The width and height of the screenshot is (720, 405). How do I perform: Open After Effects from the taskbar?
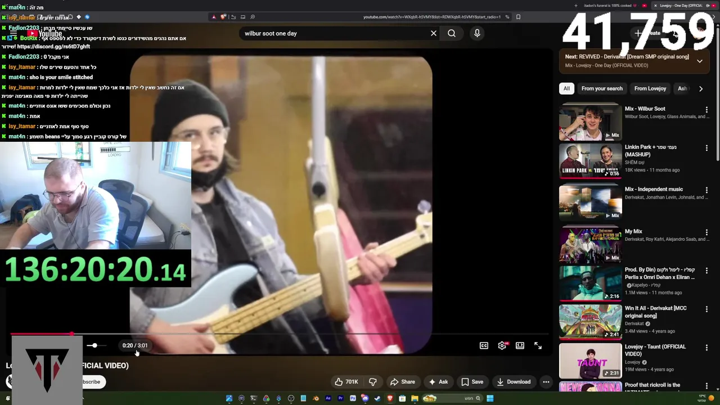coord(328,399)
